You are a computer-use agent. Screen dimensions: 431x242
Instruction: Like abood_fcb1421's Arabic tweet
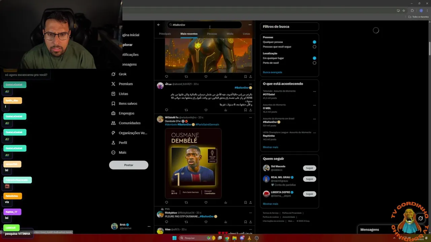[x=206, y=110]
